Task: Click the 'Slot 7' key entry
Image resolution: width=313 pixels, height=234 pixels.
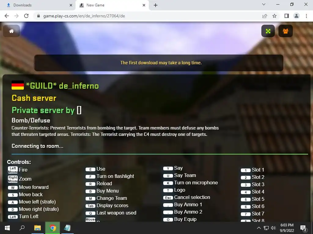Action: pyautogui.click(x=252, y=214)
